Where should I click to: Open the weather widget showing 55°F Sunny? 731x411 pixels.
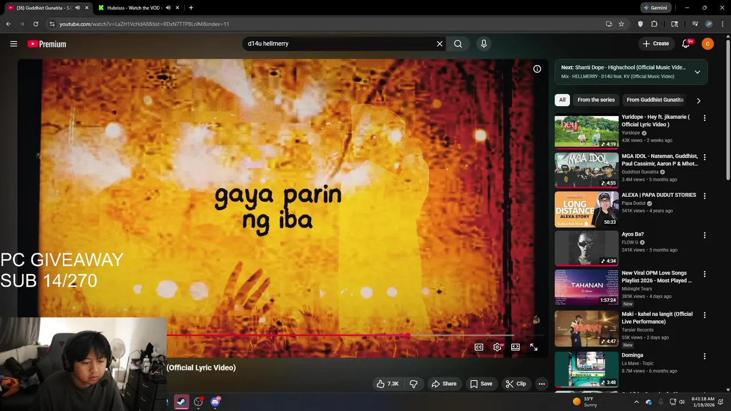click(x=585, y=402)
